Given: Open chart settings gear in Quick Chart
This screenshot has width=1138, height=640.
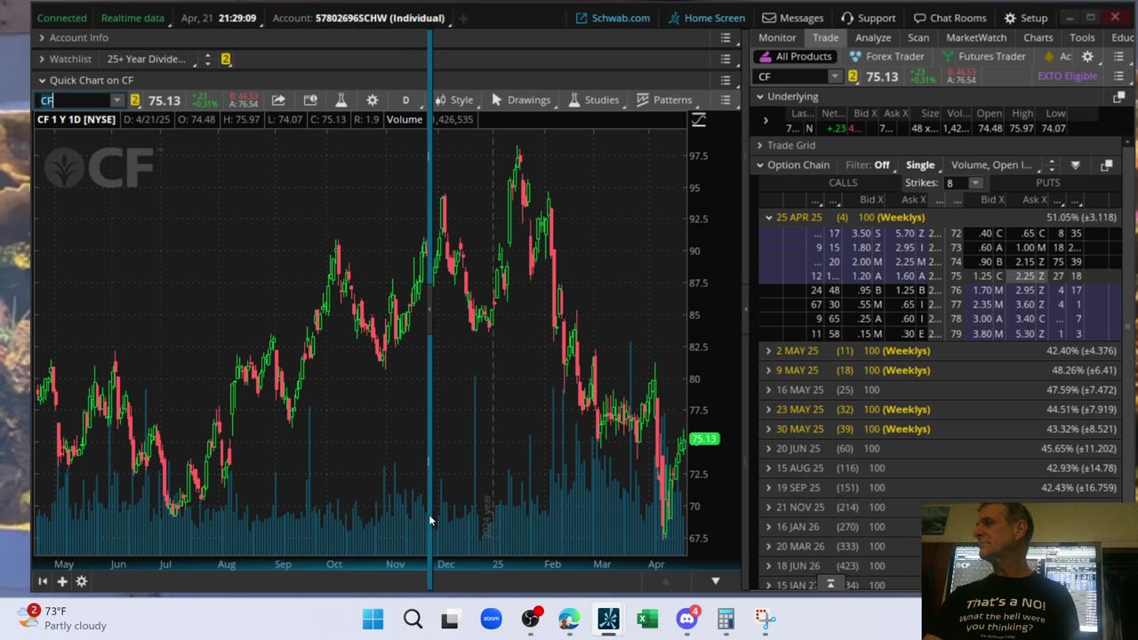Looking at the screenshot, I should 372,100.
